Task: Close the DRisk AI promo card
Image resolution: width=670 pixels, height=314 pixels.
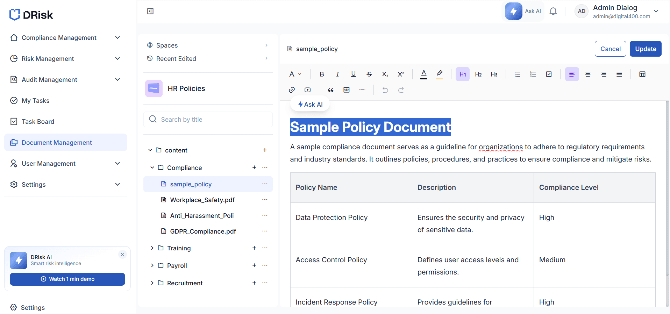Action: pos(122,255)
